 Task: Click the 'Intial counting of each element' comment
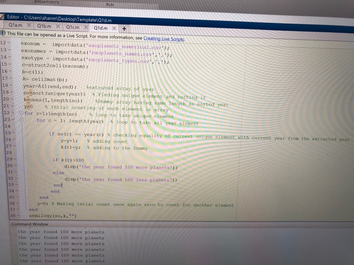pyautogui.click(x=107, y=109)
